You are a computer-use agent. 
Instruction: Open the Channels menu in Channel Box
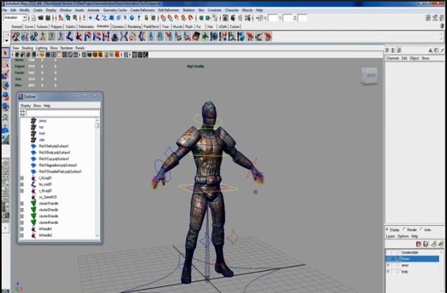(393, 58)
